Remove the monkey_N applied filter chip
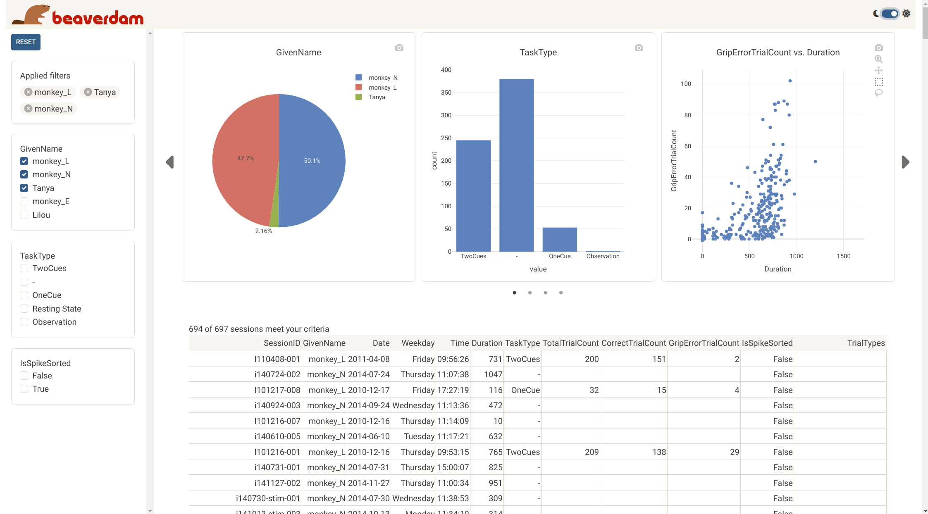928x514 pixels. [28, 109]
